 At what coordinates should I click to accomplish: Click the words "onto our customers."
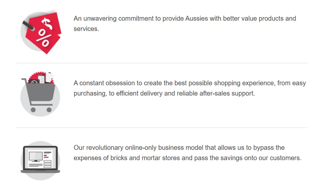click(x=277, y=158)
